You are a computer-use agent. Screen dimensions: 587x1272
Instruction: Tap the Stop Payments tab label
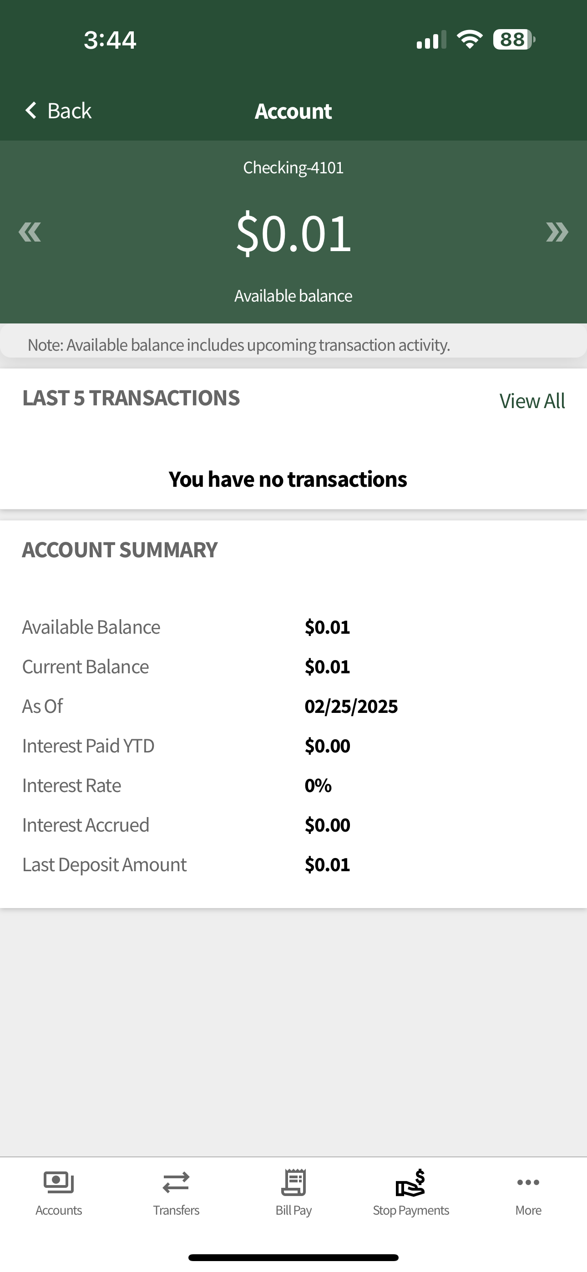click(x=410, y=1210)
